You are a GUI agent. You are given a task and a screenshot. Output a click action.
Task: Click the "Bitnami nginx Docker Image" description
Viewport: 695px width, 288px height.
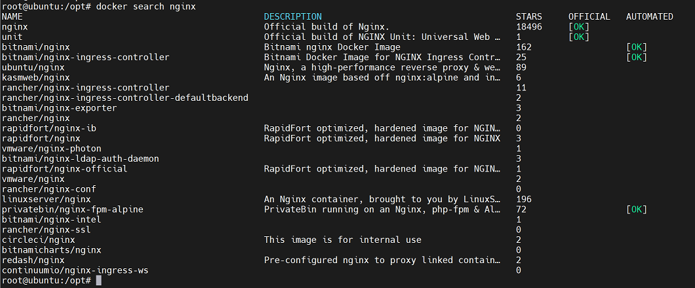[x=332, y=47]
